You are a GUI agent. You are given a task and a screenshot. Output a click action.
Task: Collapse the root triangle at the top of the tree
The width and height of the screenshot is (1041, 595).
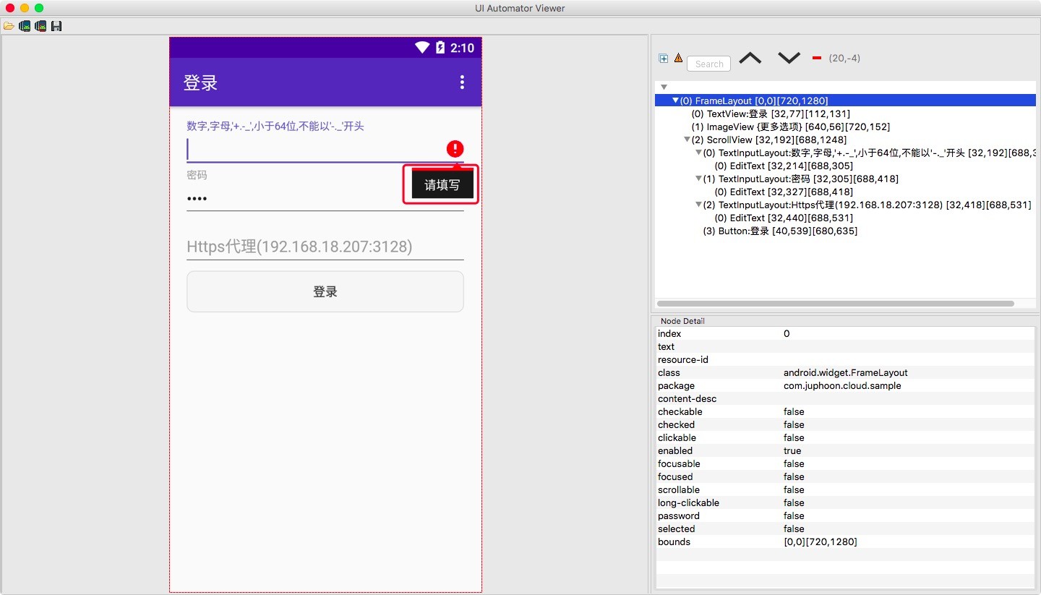click(664, 87)
